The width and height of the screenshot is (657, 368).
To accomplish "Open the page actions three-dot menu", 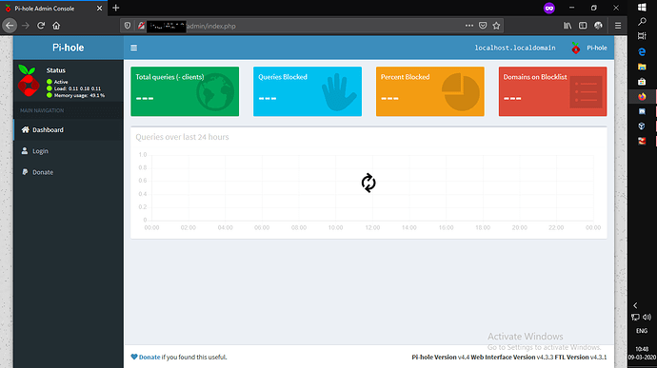I will pos(468,26).
